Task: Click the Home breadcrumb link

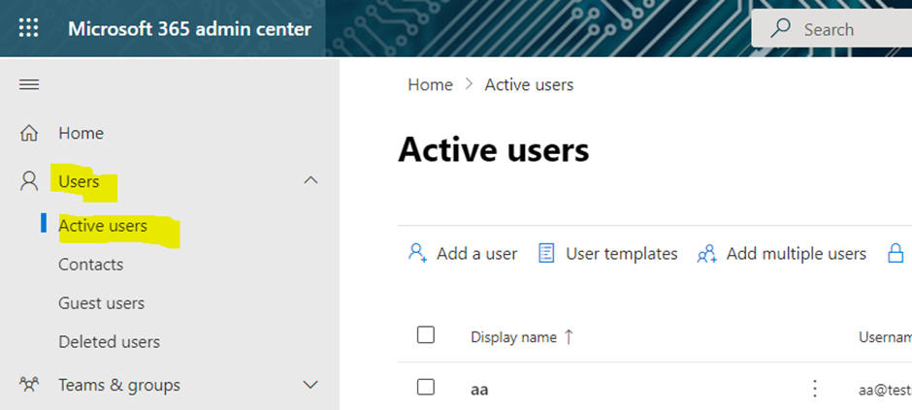Action: click(431, 84)
